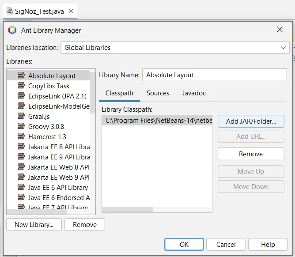
Task: Click the Jakarta EE Web 8 API icon
Action: tap(21, 167)
